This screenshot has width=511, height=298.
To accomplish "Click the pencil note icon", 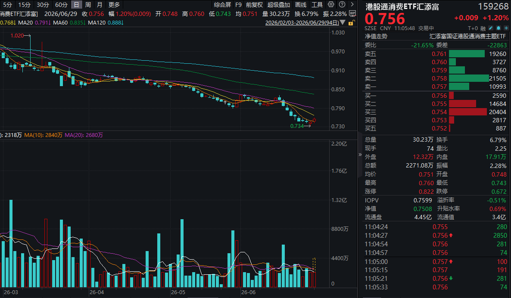I will (491, 28).
